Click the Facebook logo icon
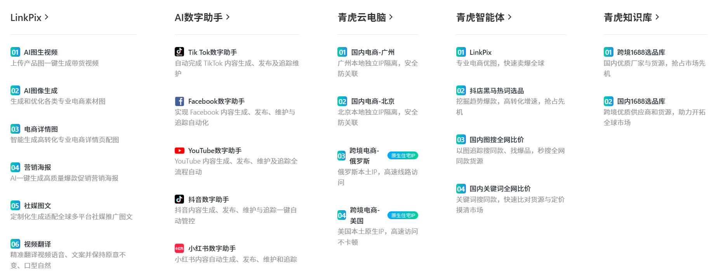The image size is (721, 277). click(179, 101)
